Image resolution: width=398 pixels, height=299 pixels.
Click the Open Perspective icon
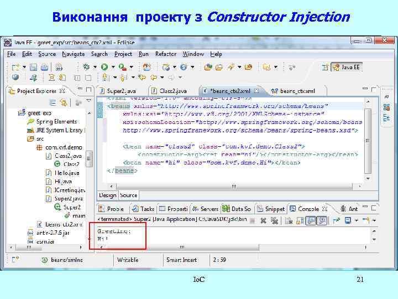[x=325, y=67]
